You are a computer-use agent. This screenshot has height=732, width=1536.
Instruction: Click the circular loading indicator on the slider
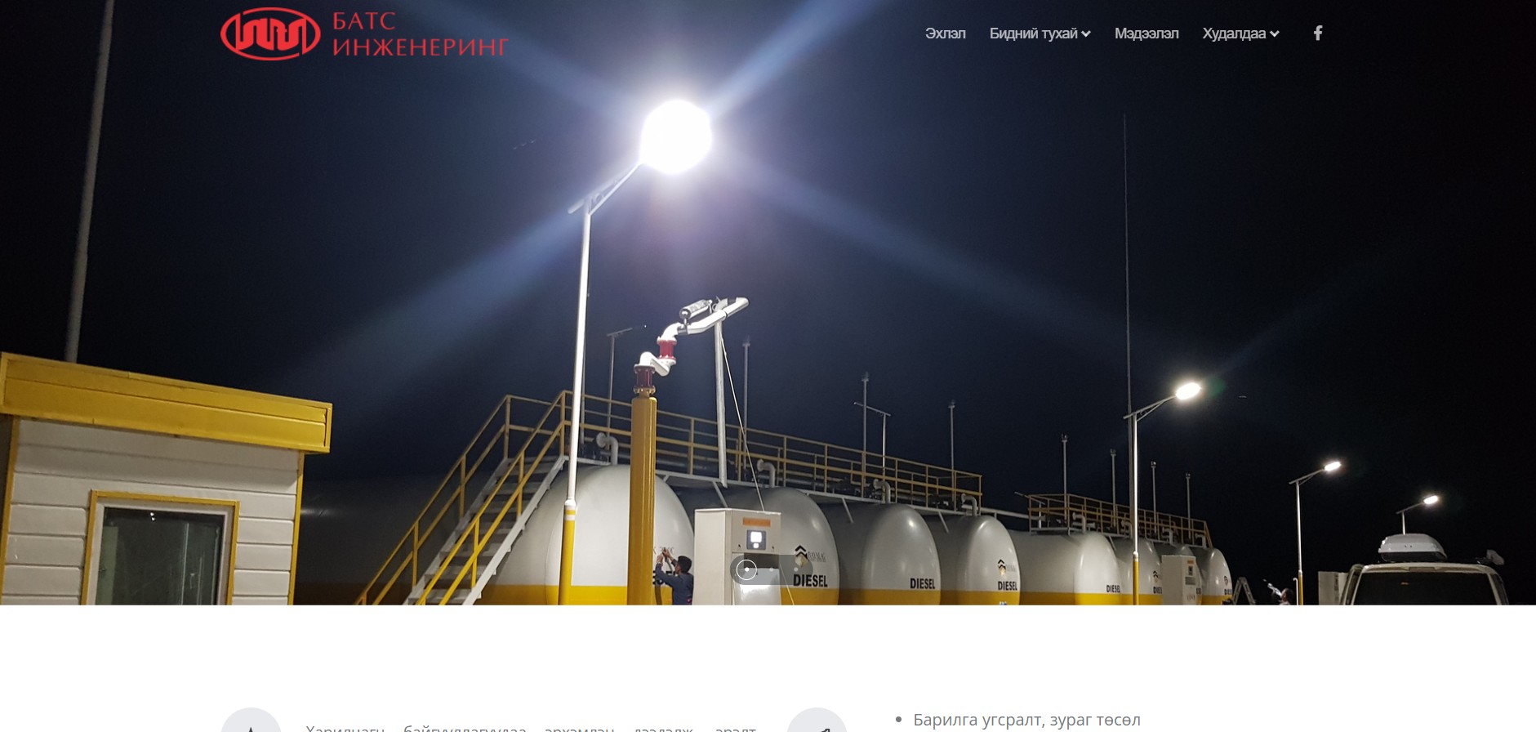(746, 569)
